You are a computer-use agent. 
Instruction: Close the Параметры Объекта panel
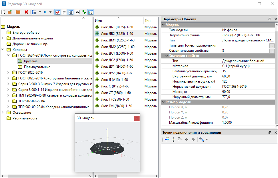(275, 19)
